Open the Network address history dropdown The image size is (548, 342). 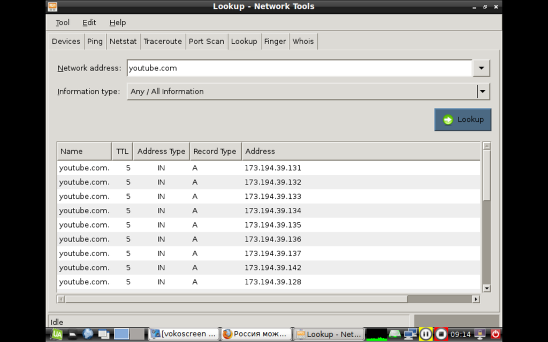click(481, 68)
